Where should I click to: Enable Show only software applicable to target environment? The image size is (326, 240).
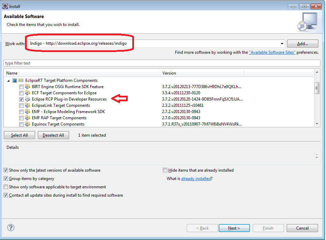pos(6,187)
